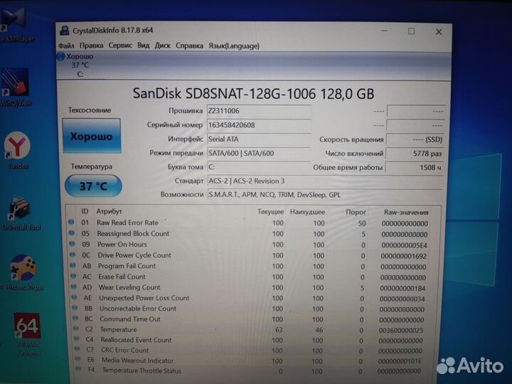
Task: Click the transfer mode field SATA/600
Action: (259, 153)
